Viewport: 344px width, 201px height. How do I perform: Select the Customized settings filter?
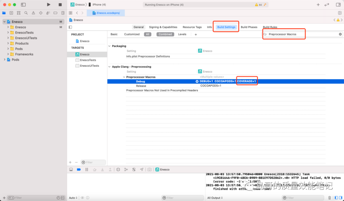pos(132,34)
